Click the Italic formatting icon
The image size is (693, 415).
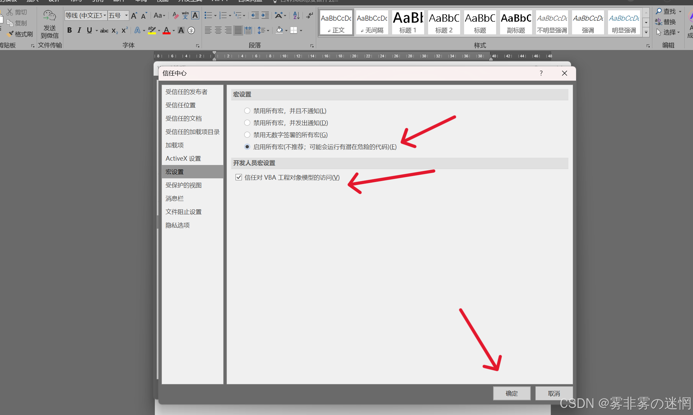click(79, 30)
